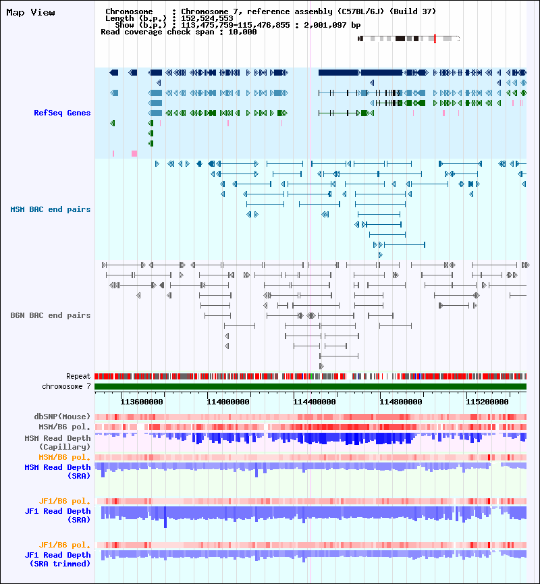Click the Map View title
Image resolution: width=540 pixels, height=584 pixels.
(x=30, y=13)
